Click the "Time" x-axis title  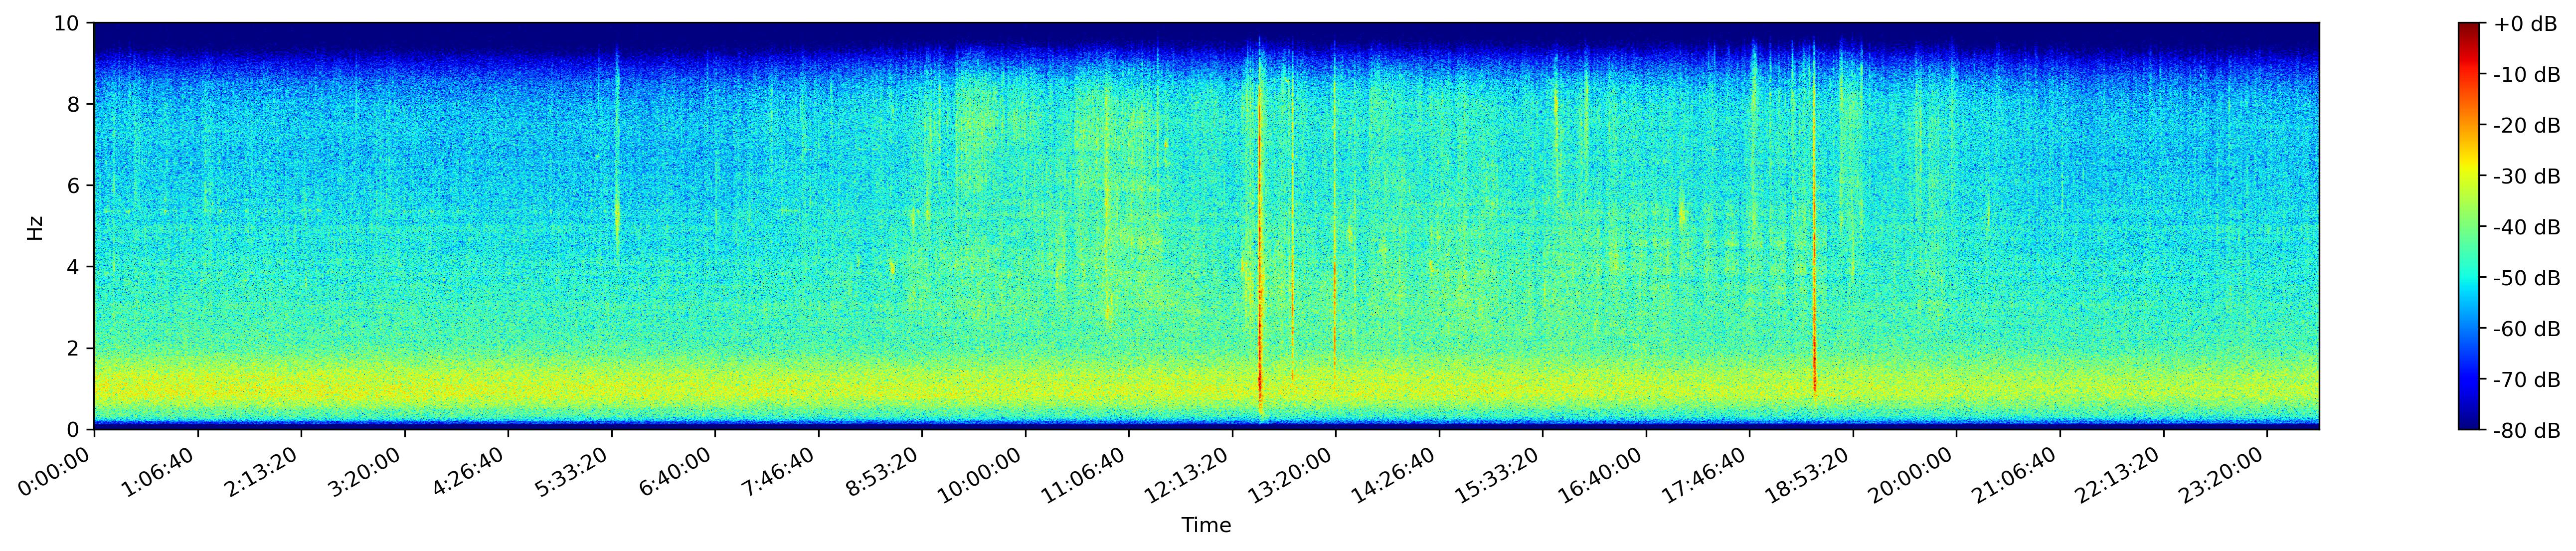pos(1206,526)
